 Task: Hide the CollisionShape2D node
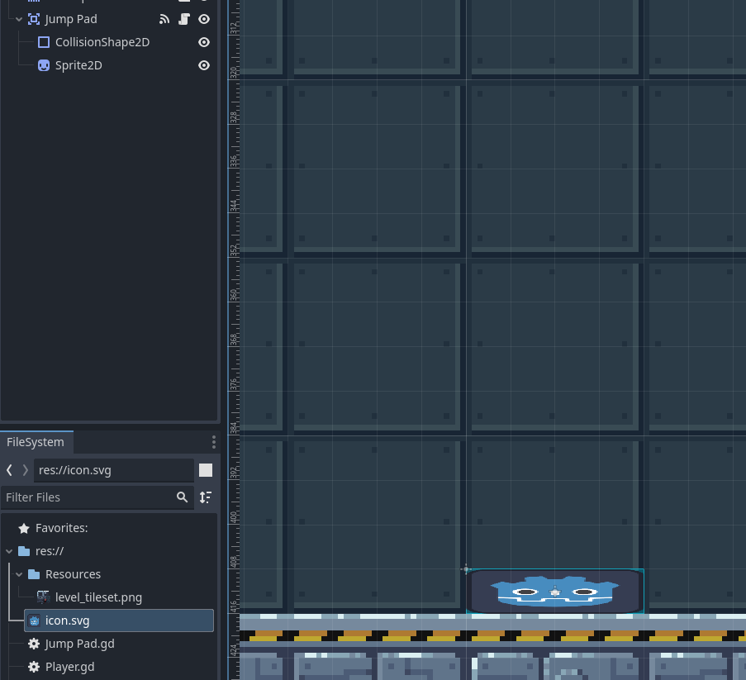point(204,42)
